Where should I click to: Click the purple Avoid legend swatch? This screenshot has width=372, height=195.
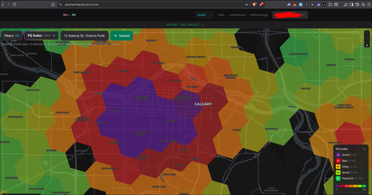pyautogui.click(x=338, y=155)
